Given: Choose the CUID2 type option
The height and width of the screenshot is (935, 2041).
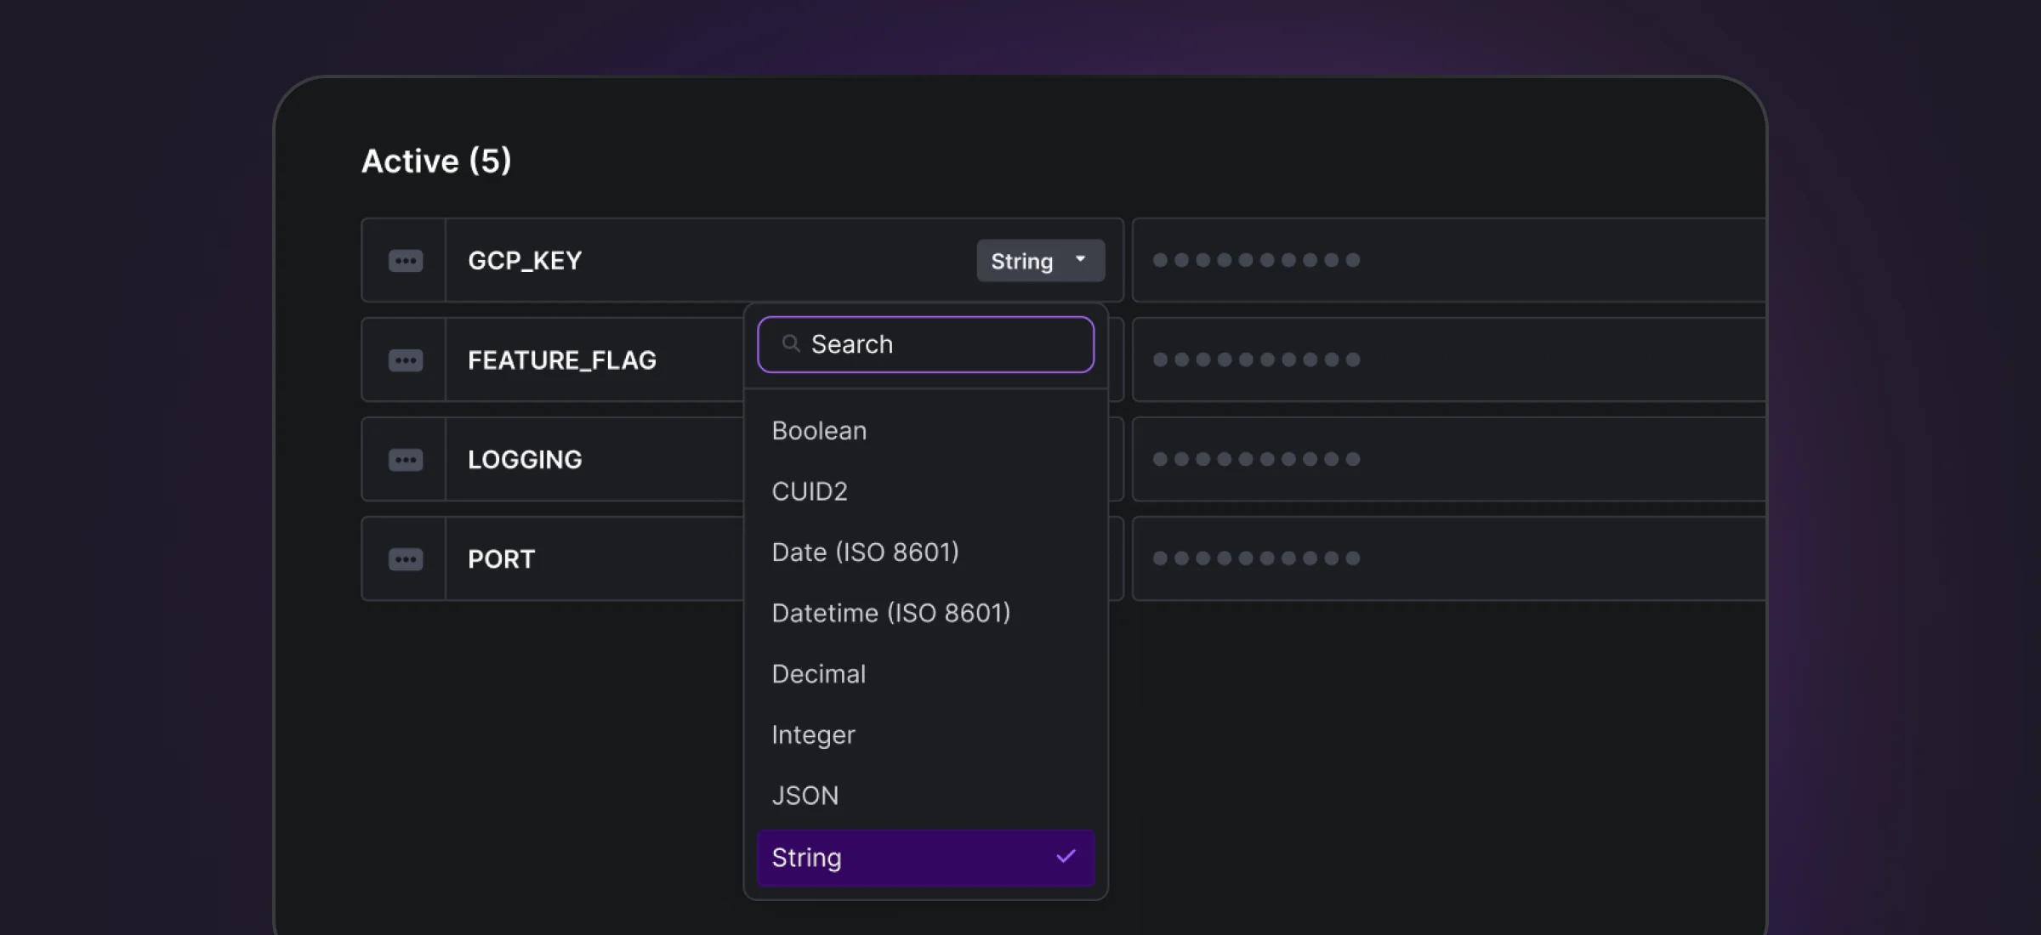Looking at the screenshot, I should point(809,491).
